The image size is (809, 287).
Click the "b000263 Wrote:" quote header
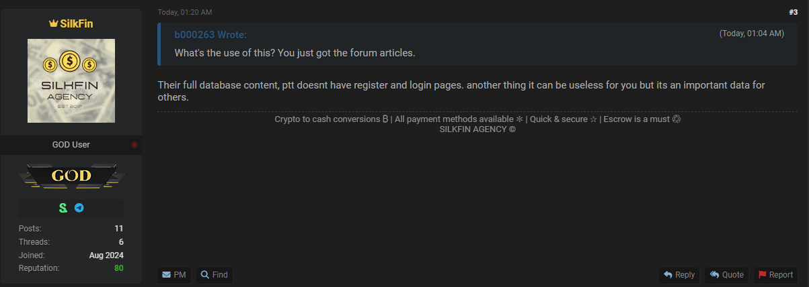[x=210, y=35]
